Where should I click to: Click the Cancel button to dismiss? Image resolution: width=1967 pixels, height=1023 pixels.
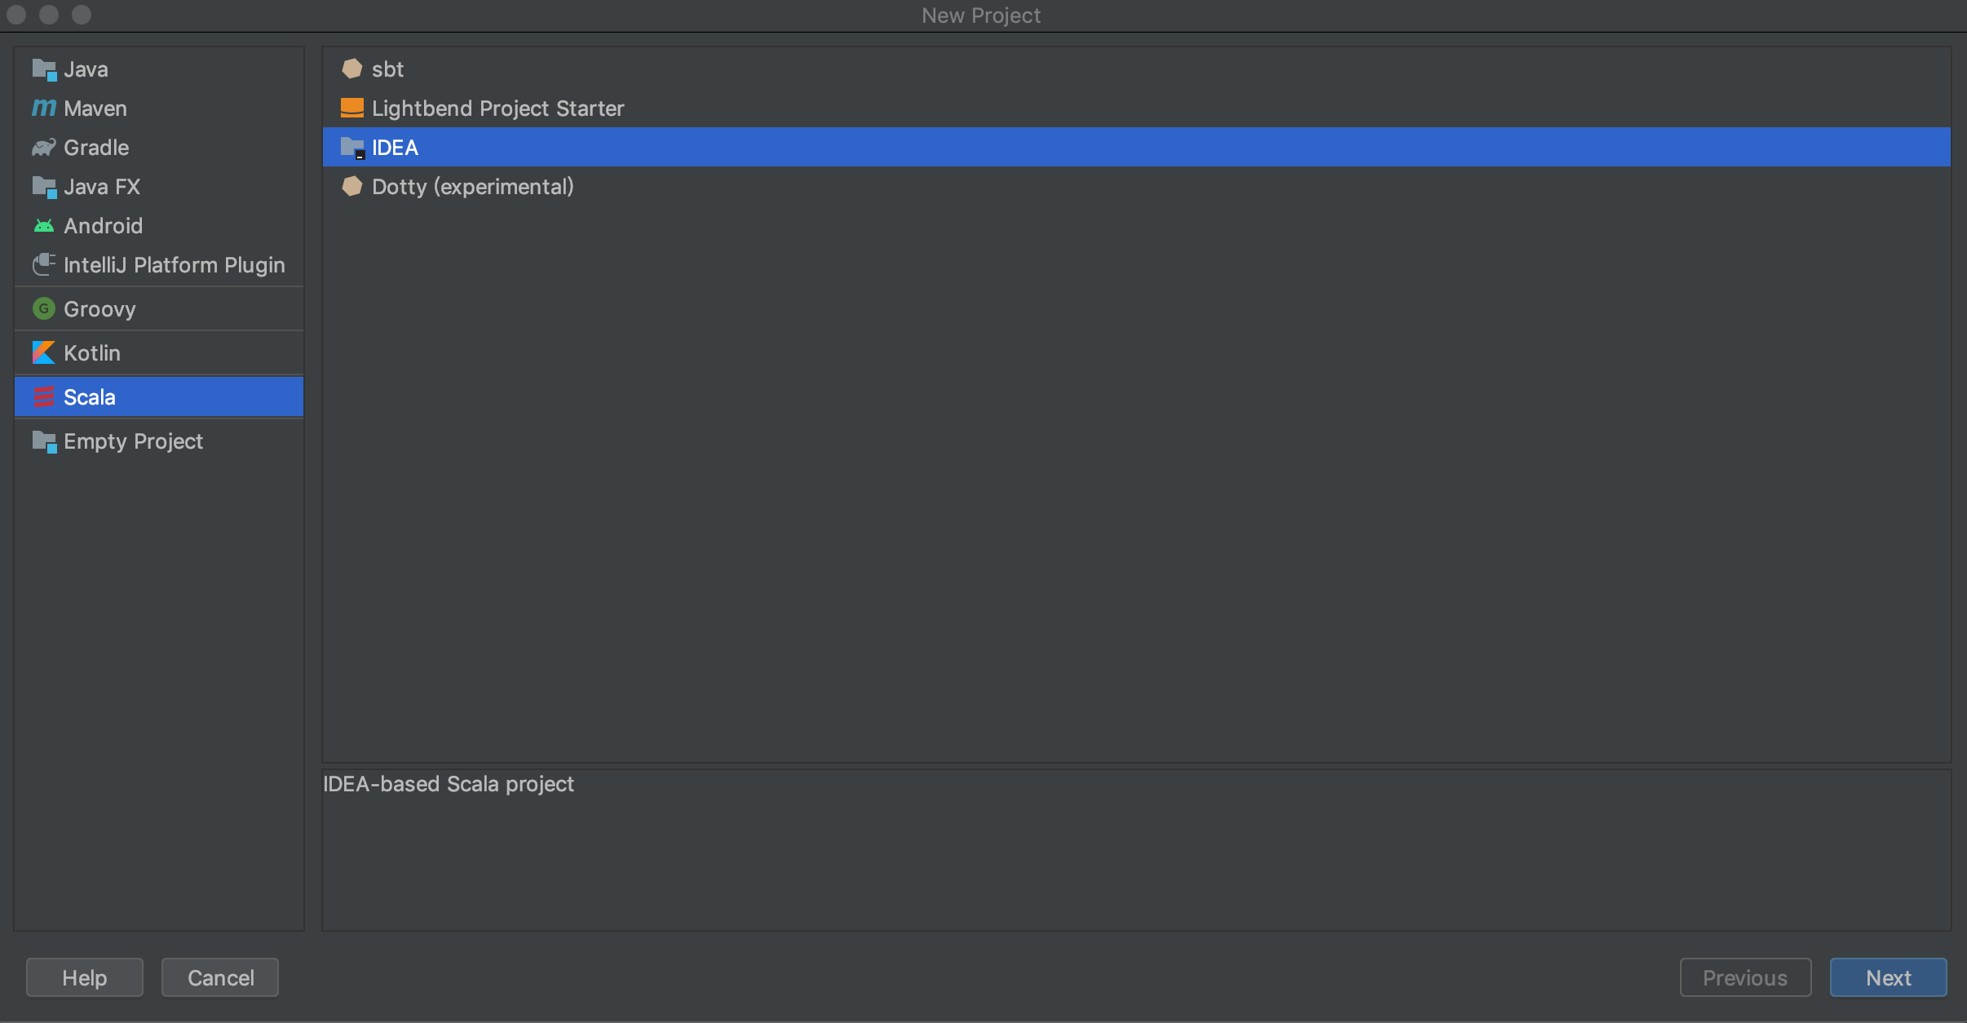click(x=220, y=977)
